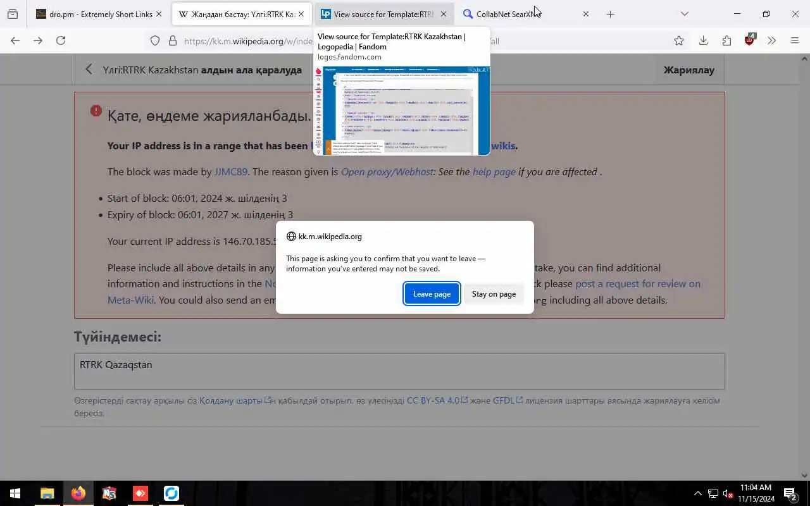
Task: Open a new browser tab
Action: (610, 14)
